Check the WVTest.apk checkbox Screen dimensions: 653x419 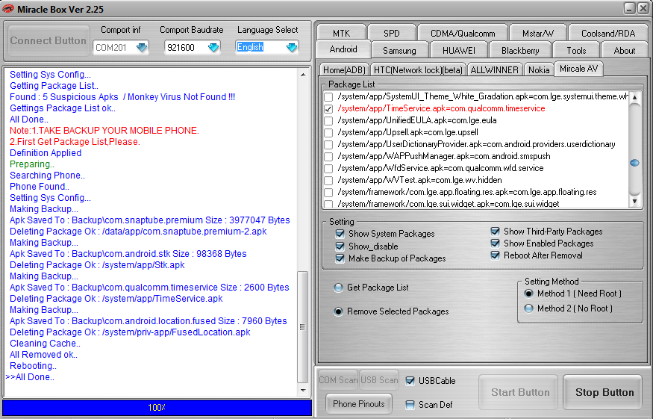[328, 181]
